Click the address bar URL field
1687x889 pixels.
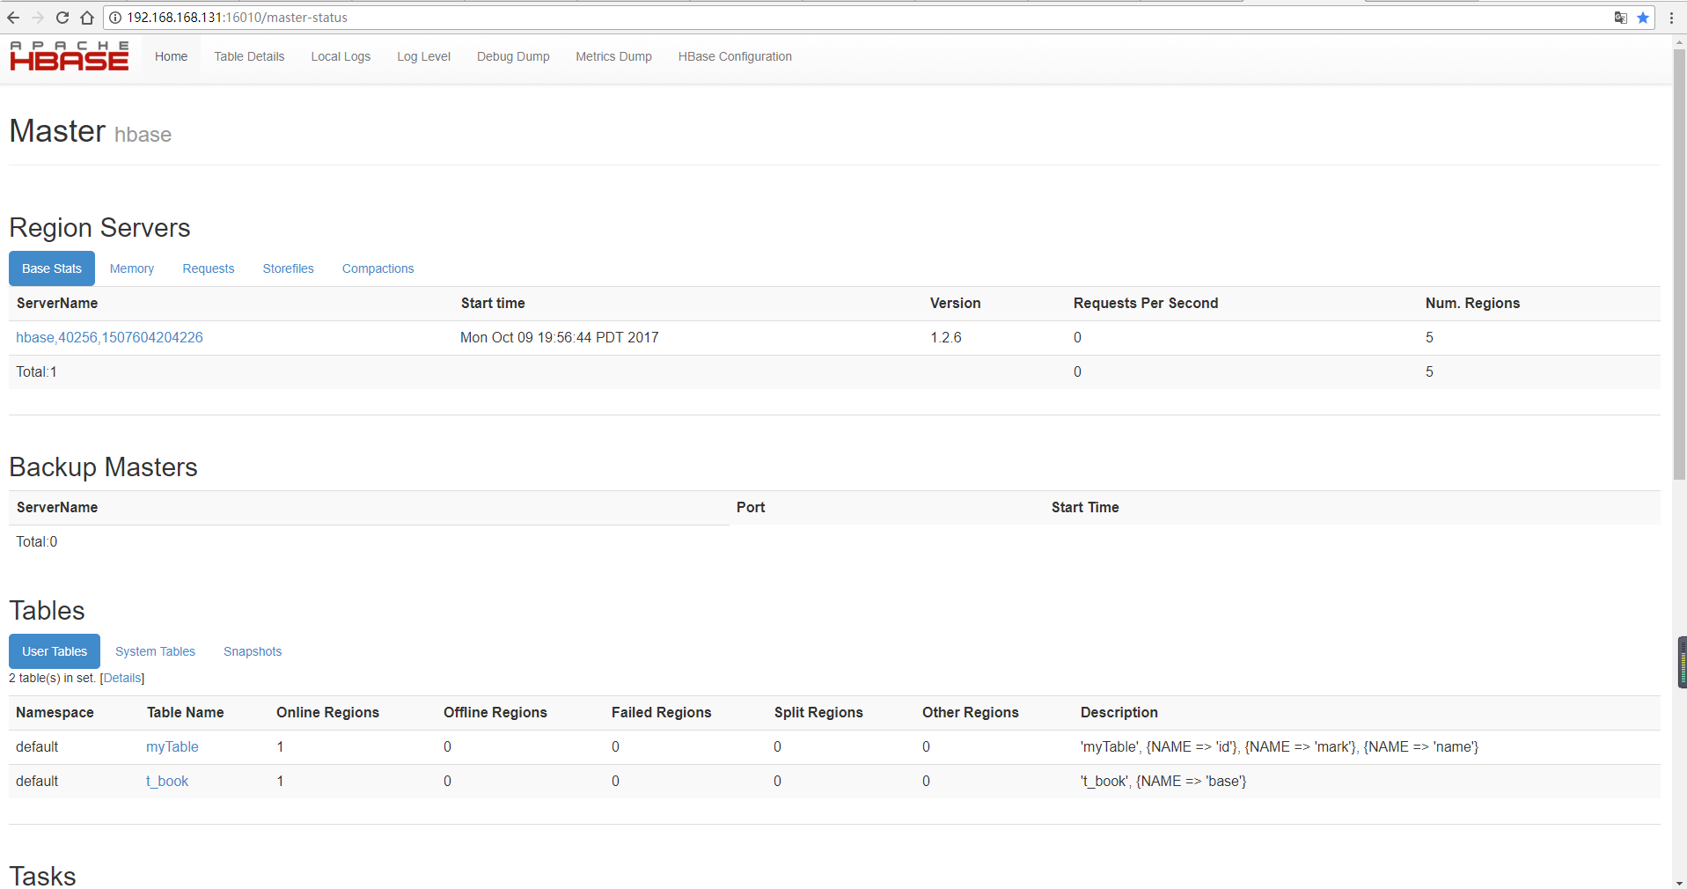792,18
